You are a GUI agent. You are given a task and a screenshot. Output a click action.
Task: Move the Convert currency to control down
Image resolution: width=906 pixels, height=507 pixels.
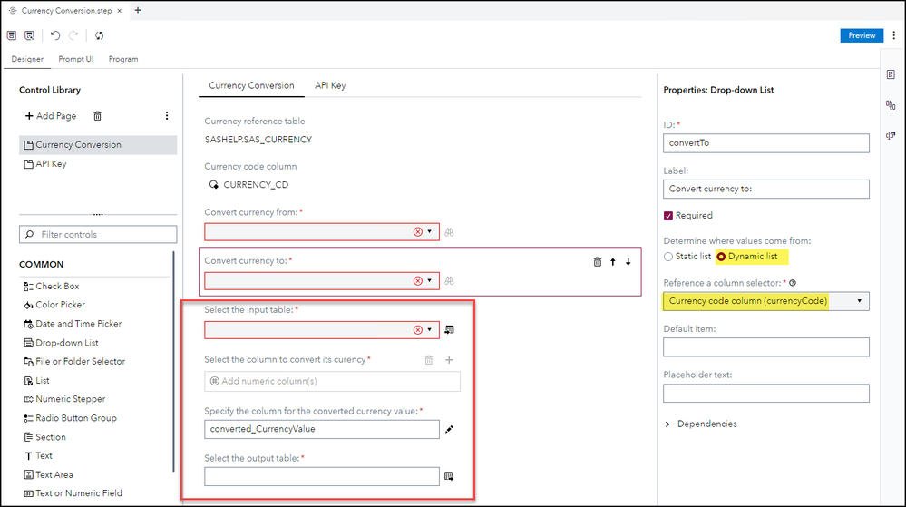point(628,262)
